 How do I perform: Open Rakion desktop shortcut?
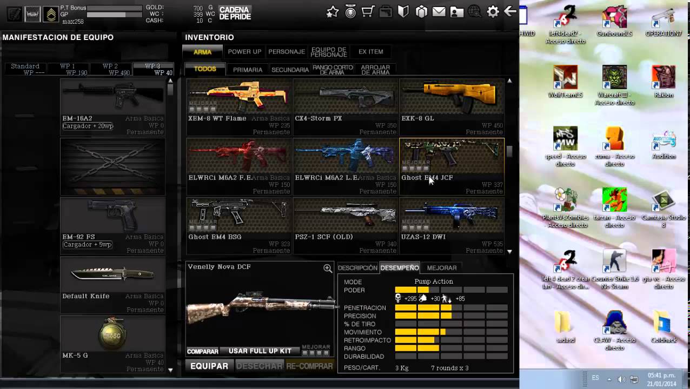[664, 82]
